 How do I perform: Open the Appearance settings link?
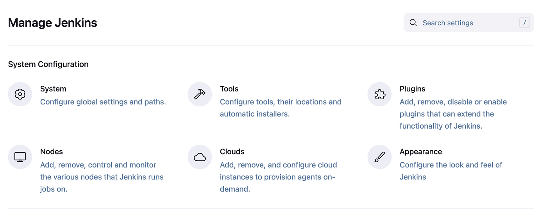[x=421, y=151]
